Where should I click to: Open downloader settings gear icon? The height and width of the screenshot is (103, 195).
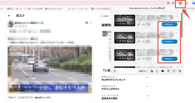(115, 71)
